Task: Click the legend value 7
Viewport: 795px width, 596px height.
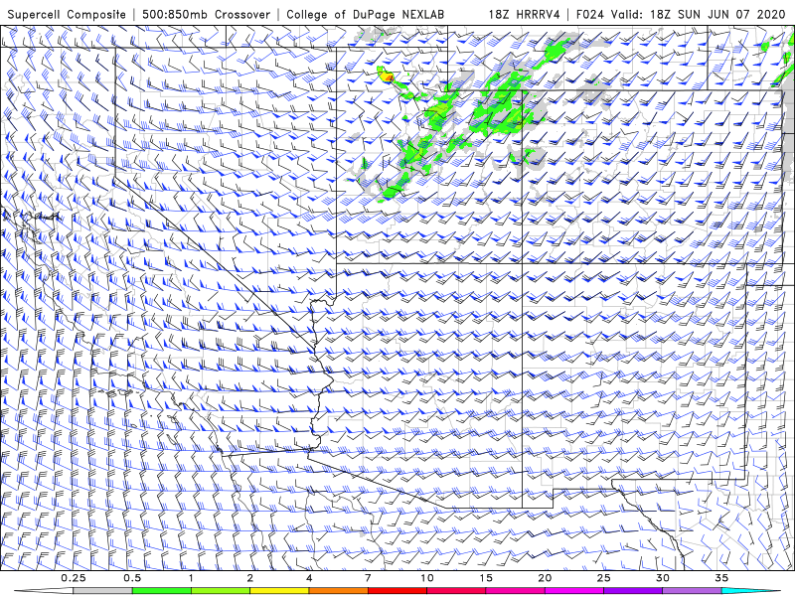Action: pos(368,578)
